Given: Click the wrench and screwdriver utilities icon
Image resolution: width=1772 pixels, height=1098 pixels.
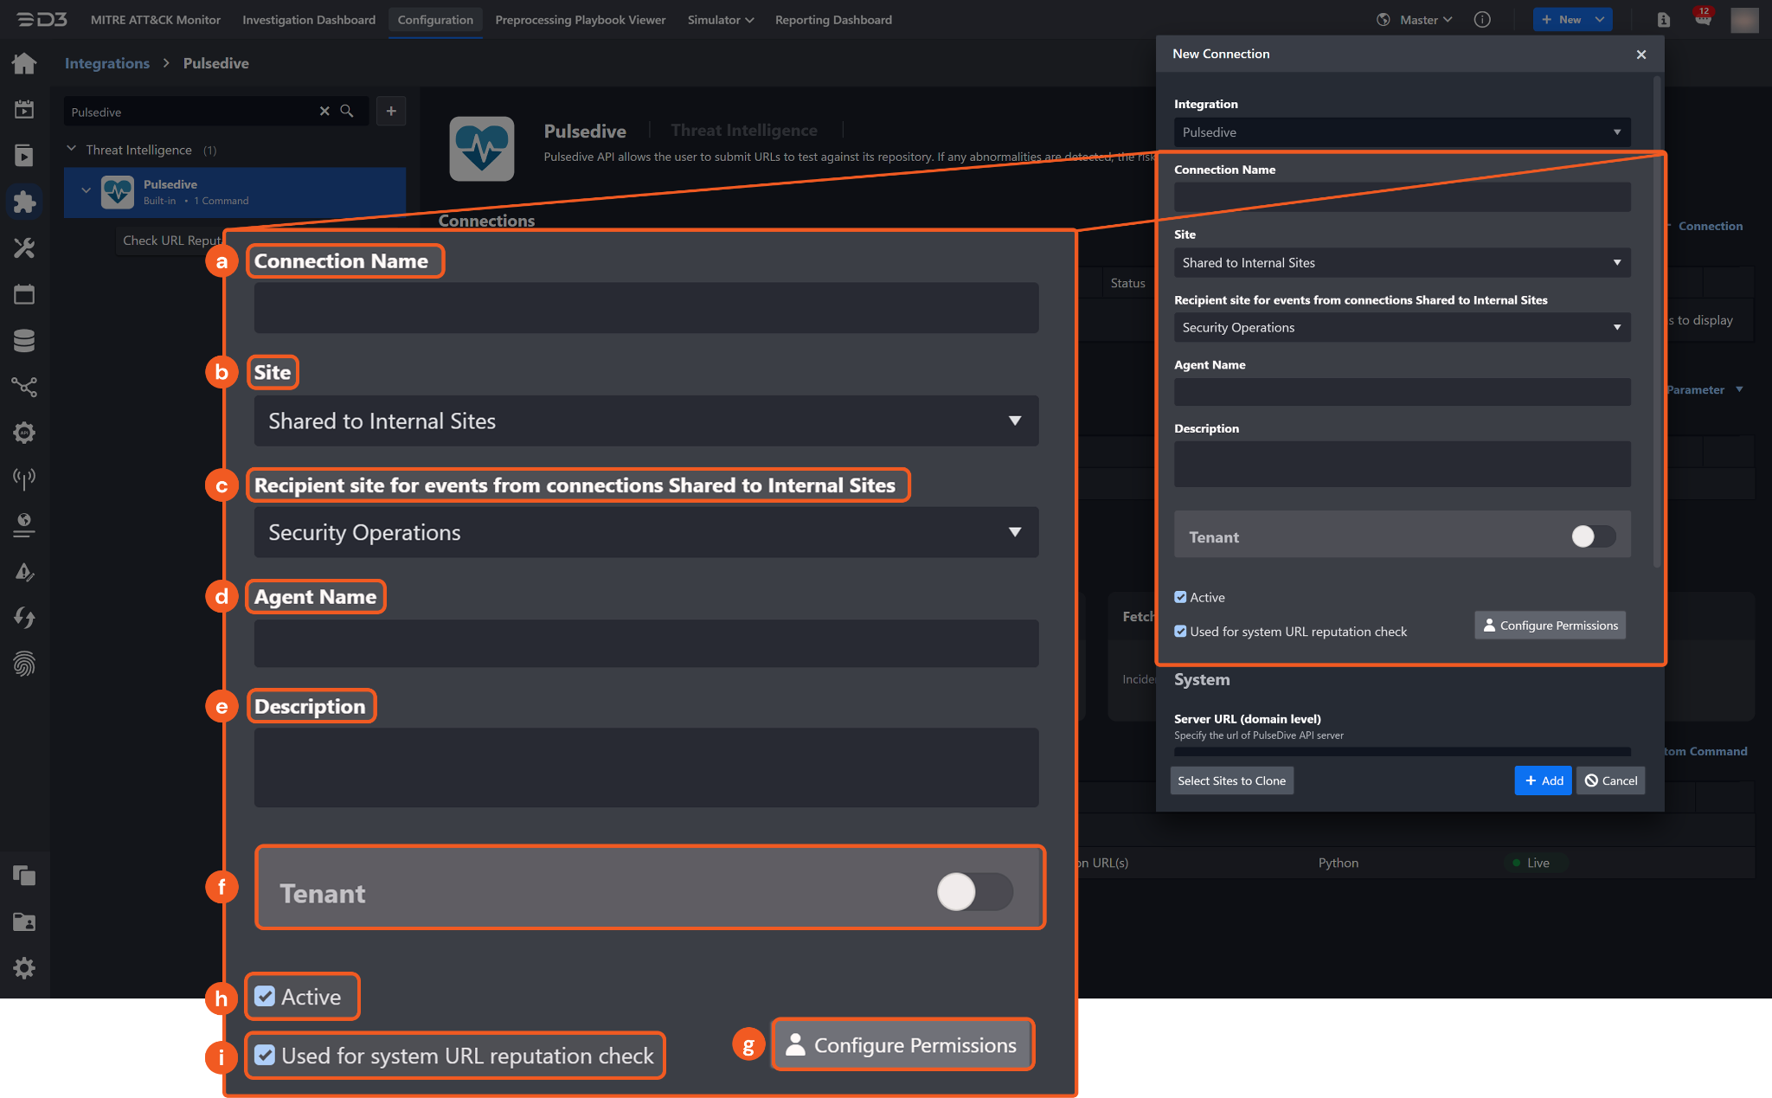Looking at the screenshot, I should click(24, 248).
